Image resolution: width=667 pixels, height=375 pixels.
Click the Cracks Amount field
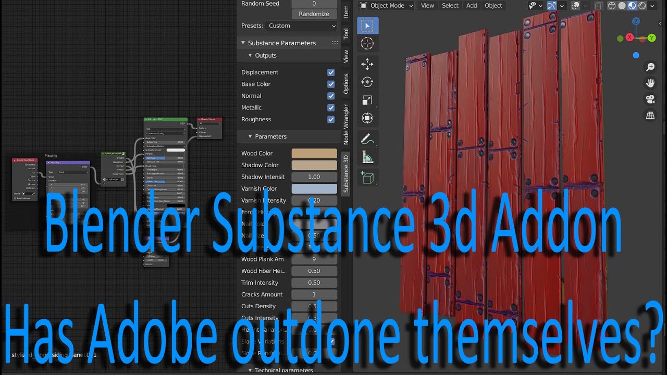[314, 294]
